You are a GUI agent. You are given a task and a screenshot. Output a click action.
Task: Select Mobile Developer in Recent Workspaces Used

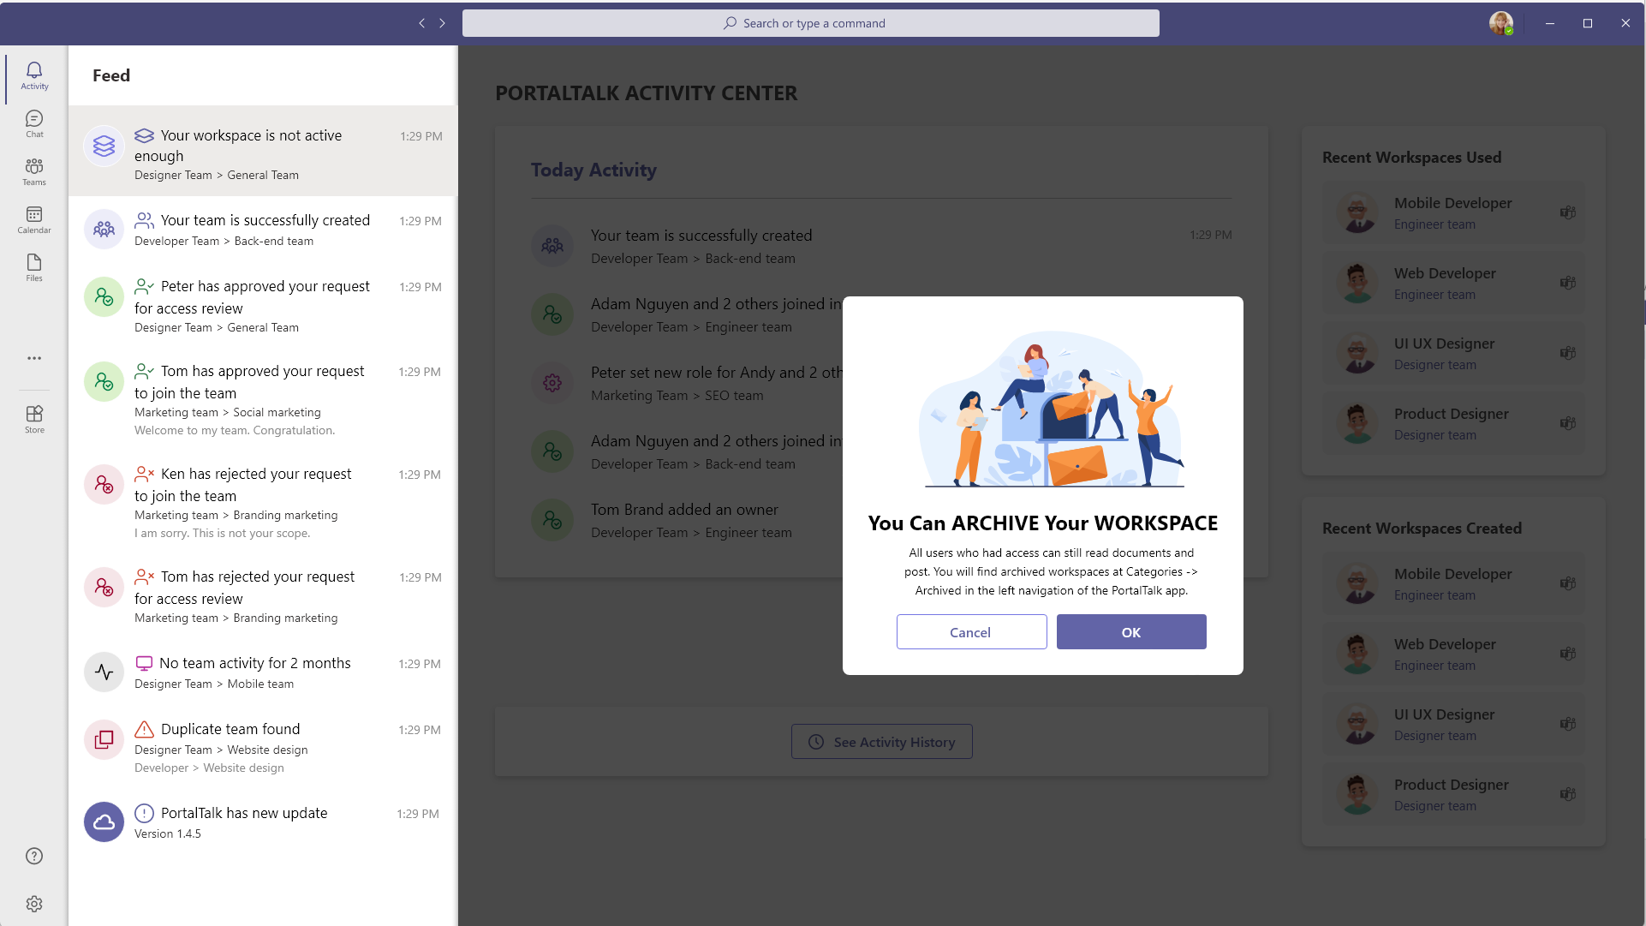(1453, 212)
